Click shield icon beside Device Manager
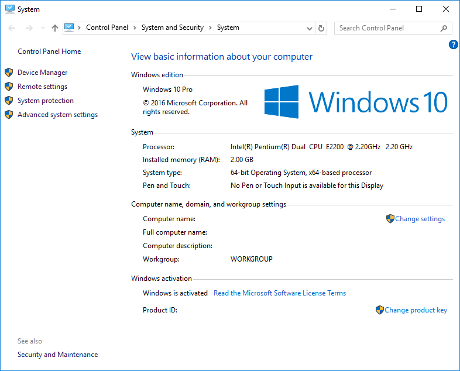The image size is (460, 371). [9, 72]
